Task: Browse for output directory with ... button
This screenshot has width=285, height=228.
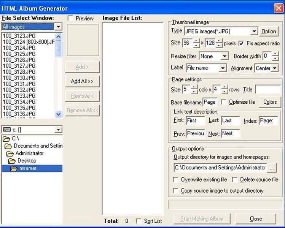Action: click(x=272, y=168)
